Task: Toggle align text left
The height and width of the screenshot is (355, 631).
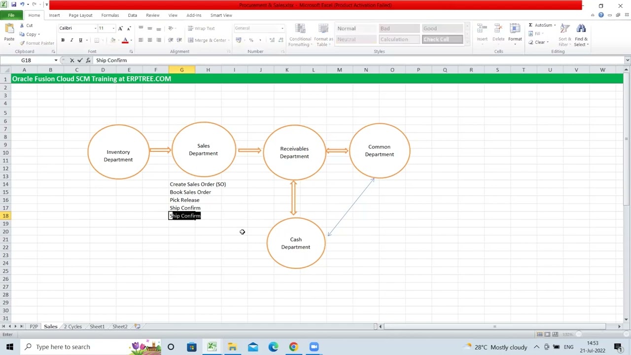Action: [140, 40]
